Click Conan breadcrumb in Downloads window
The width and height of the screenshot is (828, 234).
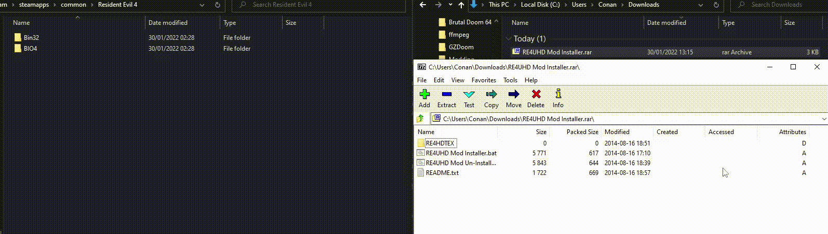click(607, 5)
